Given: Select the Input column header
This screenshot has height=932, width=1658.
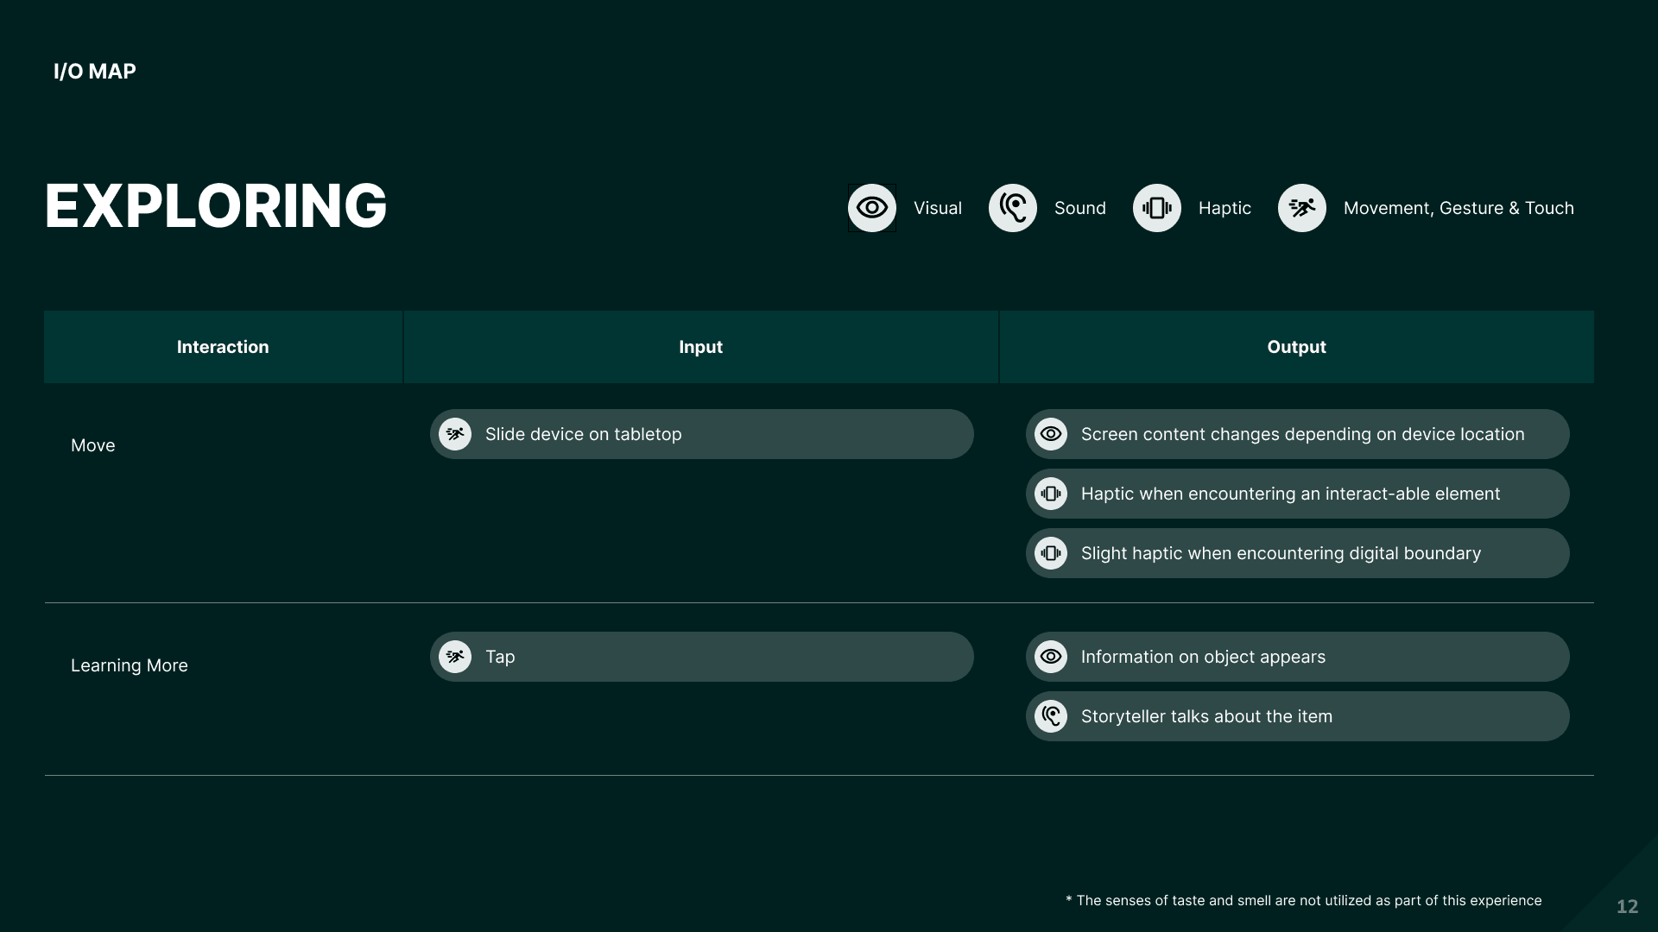Looking at the screenshot, I should click(700, 347).
